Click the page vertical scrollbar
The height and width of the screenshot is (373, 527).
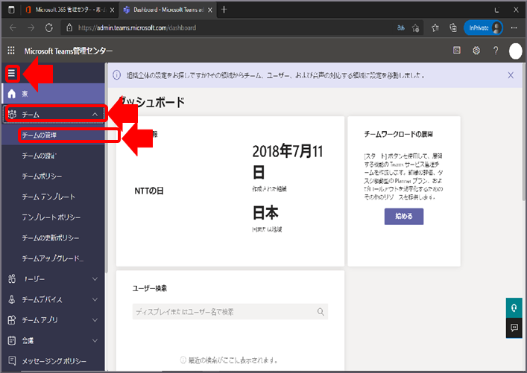tap(525, 133)
